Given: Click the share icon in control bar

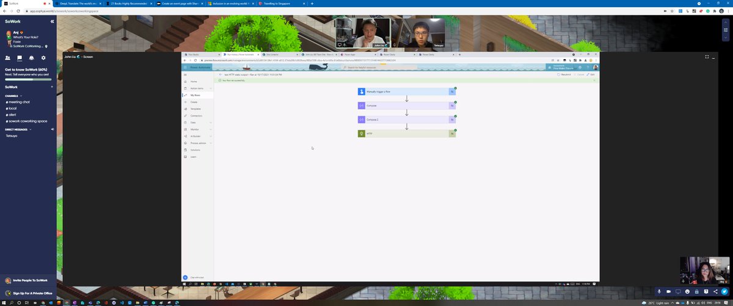Looking at the screenshot, I should (716, 291).
